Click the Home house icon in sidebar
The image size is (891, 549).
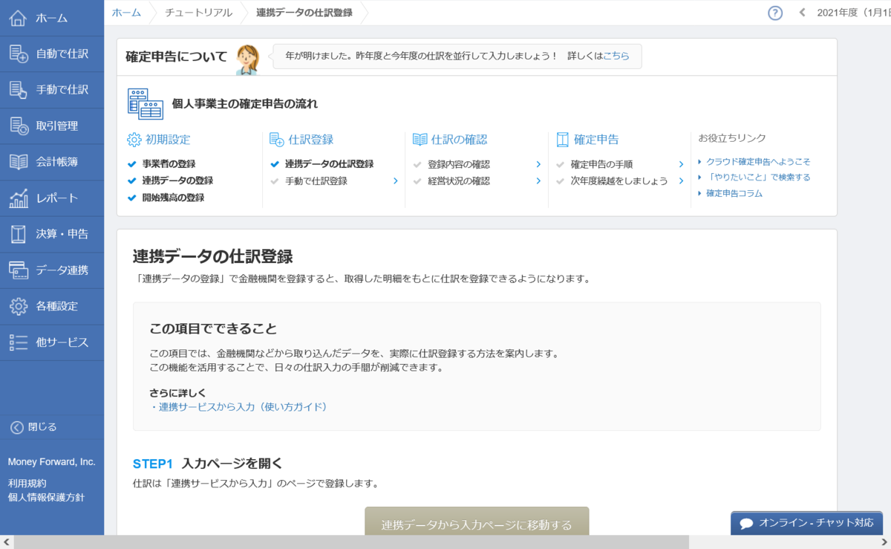click(x=19, y=18)
